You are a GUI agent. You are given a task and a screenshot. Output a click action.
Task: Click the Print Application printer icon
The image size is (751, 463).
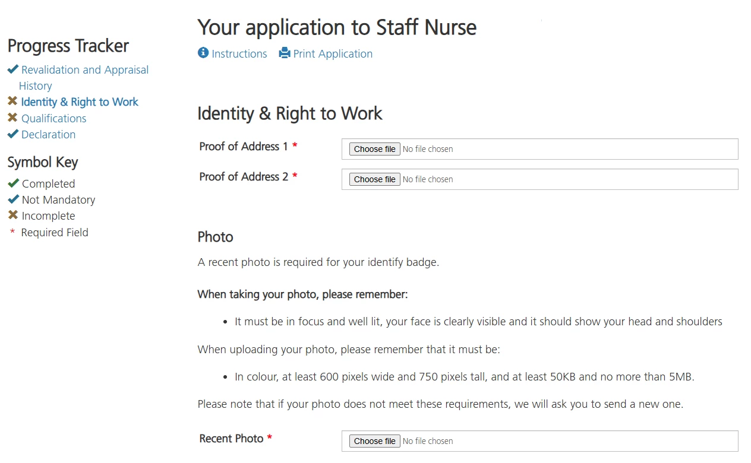click(x=285, y=53)
